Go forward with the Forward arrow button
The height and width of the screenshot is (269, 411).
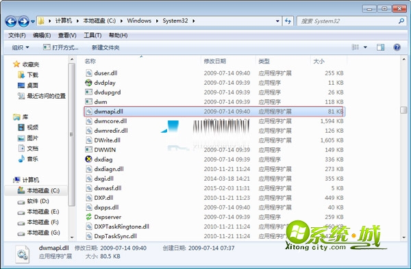[23, 21]
